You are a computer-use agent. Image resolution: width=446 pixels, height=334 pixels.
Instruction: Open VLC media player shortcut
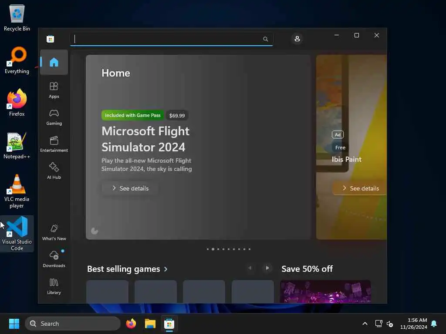17,191
